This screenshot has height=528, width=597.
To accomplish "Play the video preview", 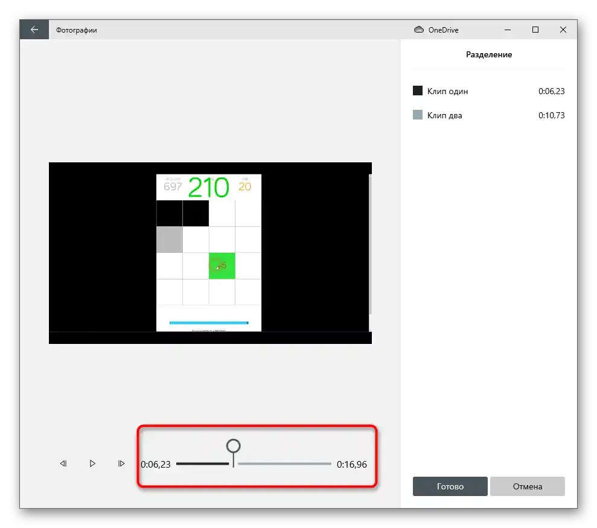I will pyautogui.click(x=92, y=463).
